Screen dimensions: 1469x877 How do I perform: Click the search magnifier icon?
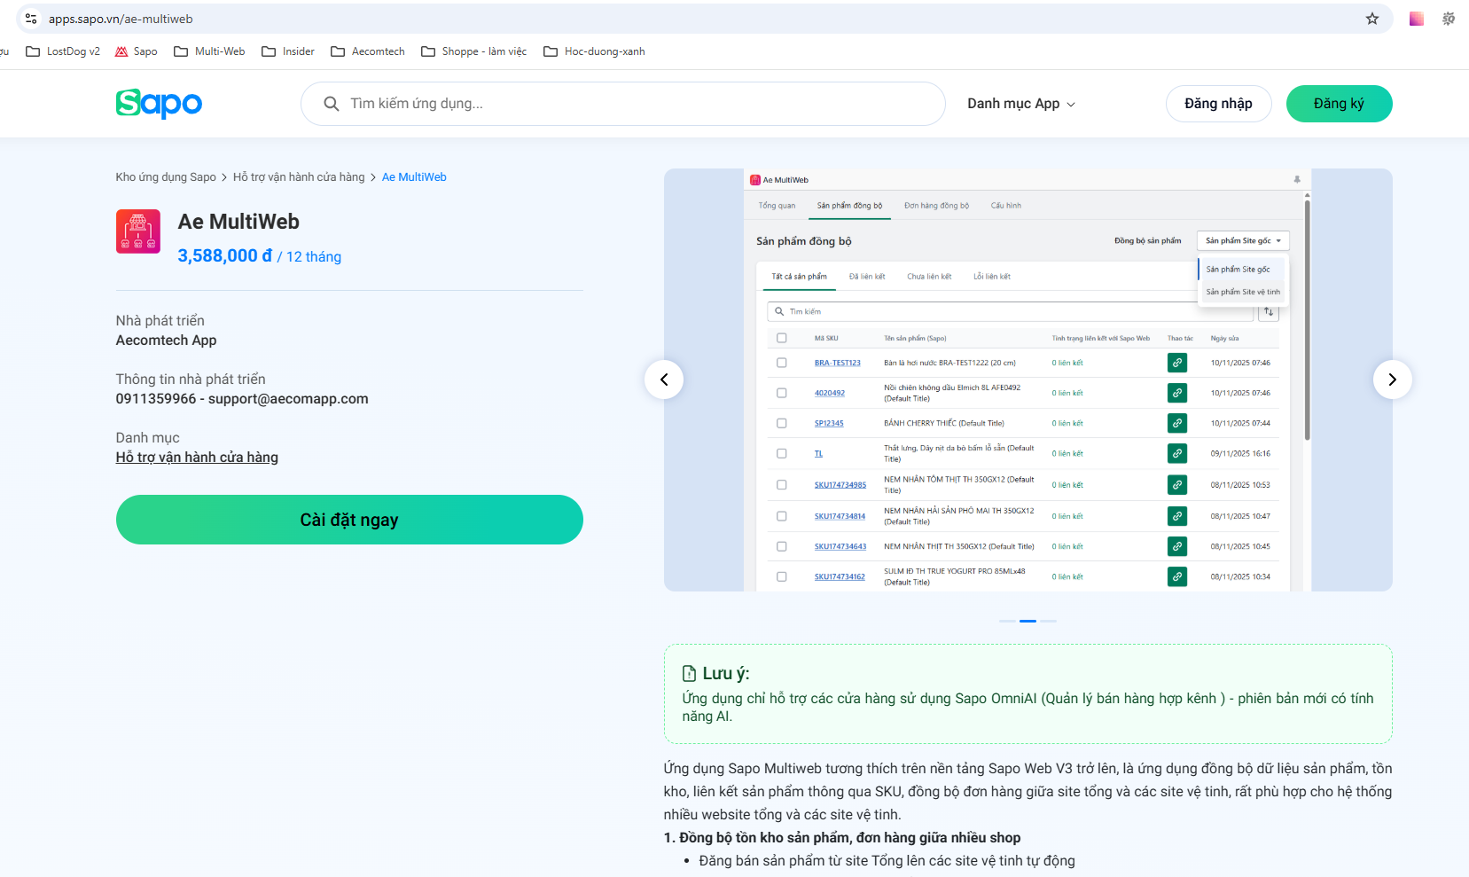pos(332,104)
